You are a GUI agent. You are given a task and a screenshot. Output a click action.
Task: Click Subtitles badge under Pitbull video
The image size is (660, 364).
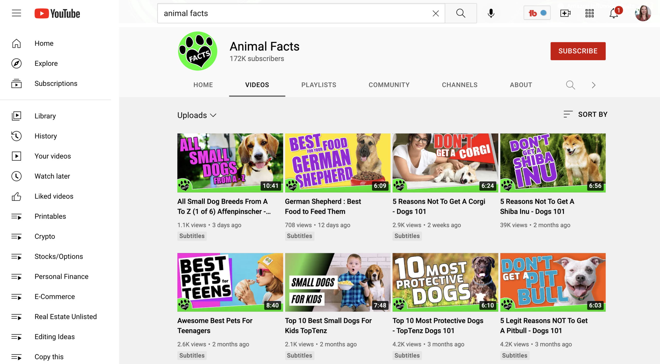(515, 356)
